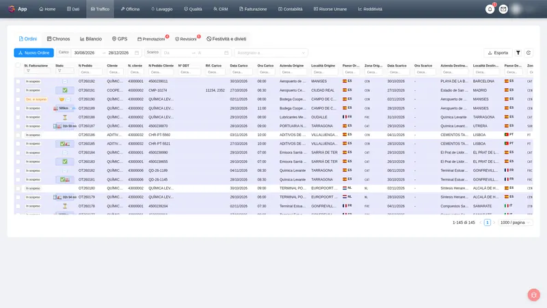Click the filter funnel icon beside Esporta
The width and height of the screenshot is (547, 308).
(x=518, y=53)
